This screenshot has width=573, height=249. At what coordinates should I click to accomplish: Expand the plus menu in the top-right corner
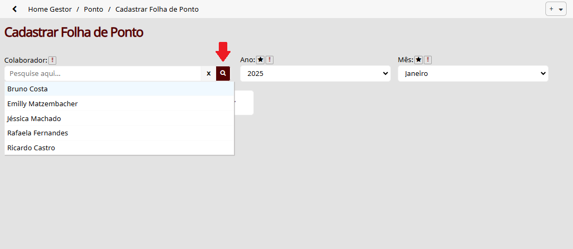556,9
